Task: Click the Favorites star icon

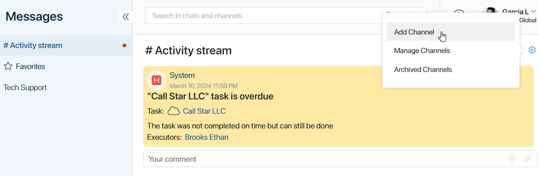Action: coord(8,66)
